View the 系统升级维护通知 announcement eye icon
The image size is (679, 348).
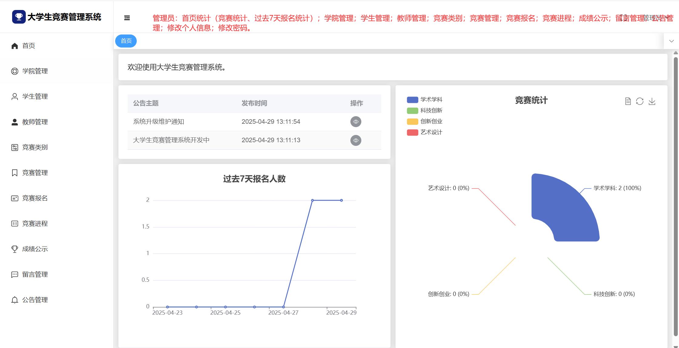point(356,122)
